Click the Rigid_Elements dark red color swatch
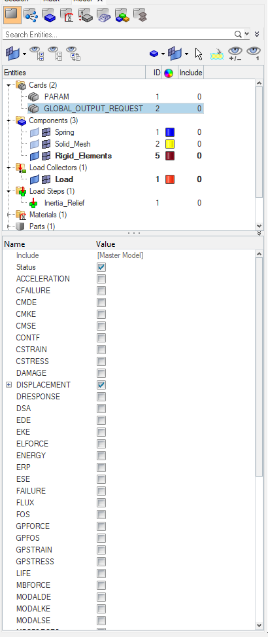This screenshot has width=268, height=637. pyautogui.click(x=170, y=156)
